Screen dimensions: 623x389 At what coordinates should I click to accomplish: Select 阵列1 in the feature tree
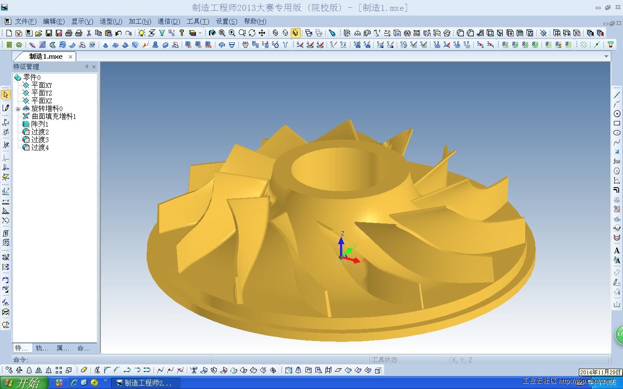[39, 124]
